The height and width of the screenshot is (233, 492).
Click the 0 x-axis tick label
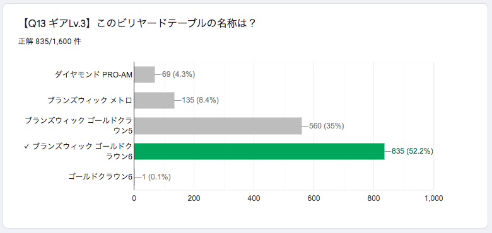click(134, 198)
